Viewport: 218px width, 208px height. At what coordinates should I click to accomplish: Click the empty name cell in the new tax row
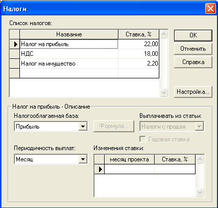pyautogui.click(x=69, y=73)
